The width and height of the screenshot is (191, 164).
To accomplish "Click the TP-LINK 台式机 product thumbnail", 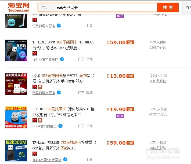I will [x=16, y=50].
